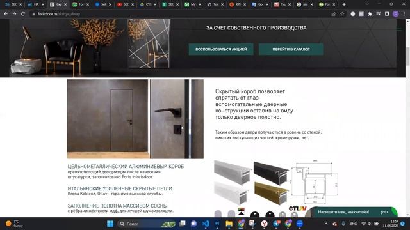Click the taskbar Поиск search box
The width and height of the screenshot is (410, 230).
point(147,224)
